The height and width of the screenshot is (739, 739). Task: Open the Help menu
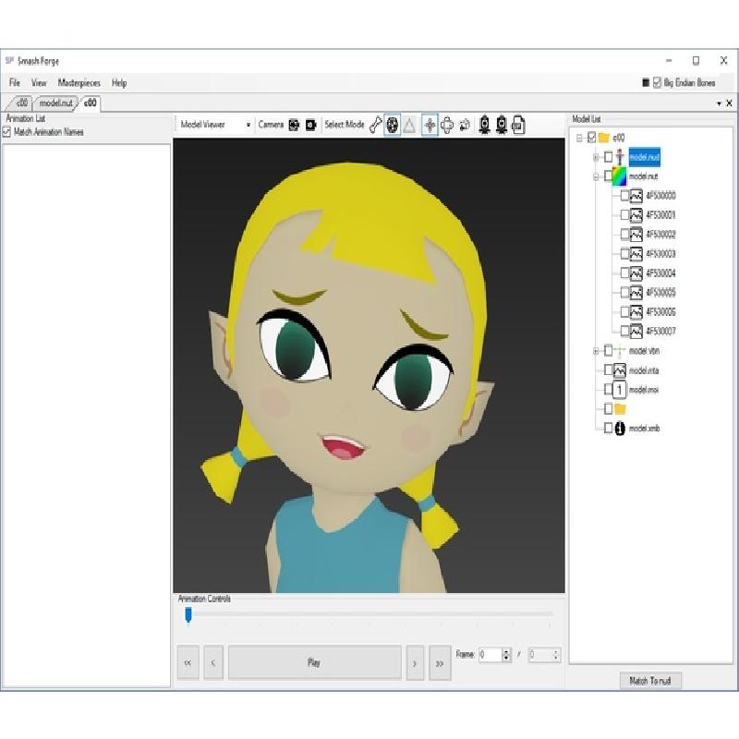119,83
